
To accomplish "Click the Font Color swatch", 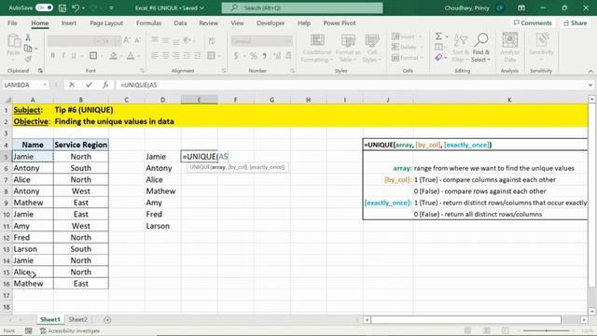I will pyautogui.click(x=131, y=56).
